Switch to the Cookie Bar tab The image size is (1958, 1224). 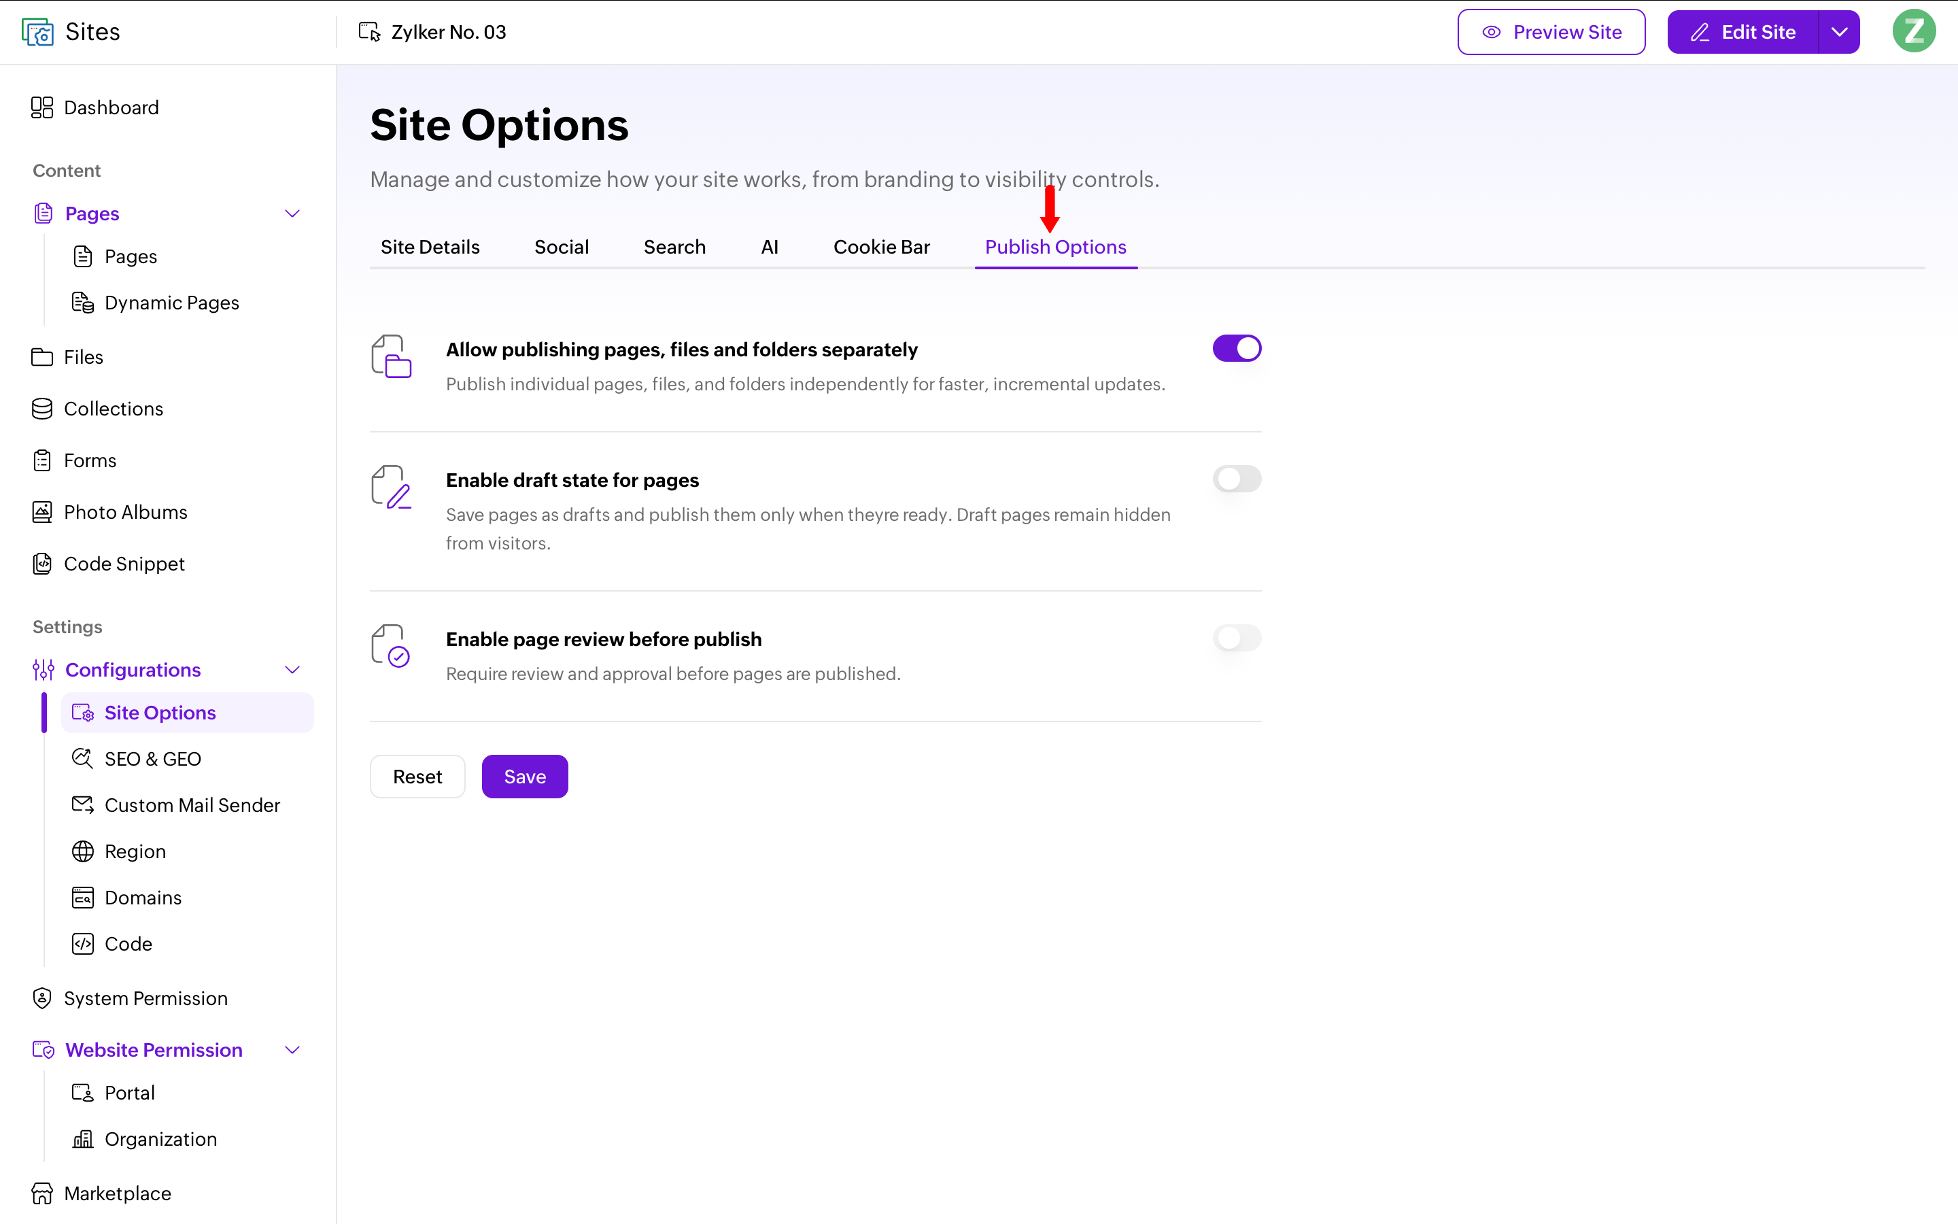(x=881, y=247)
